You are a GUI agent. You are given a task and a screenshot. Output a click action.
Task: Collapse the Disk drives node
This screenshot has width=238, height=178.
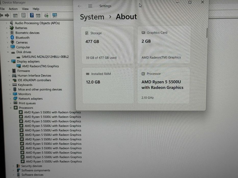8,52
